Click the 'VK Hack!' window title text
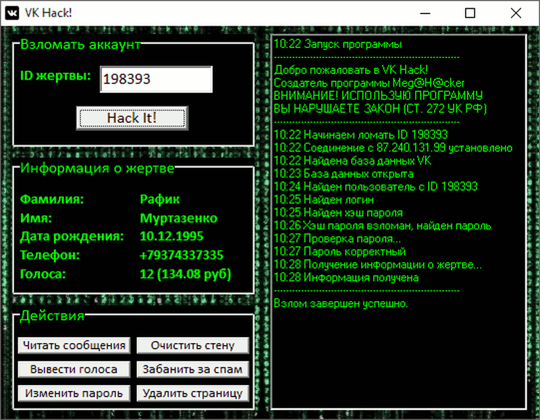 tap(48, 13)
